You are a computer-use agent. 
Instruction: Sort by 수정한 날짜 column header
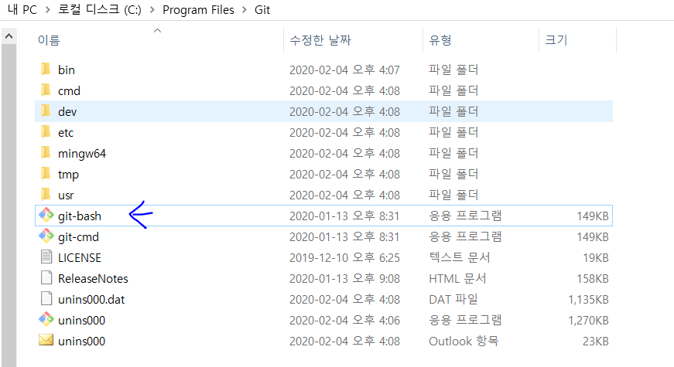click(320, 40)
